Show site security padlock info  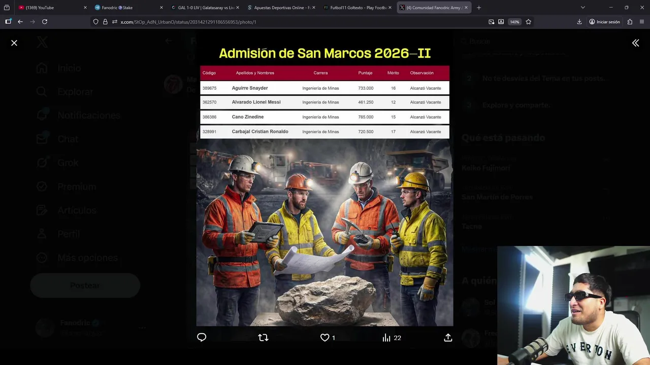[x=105, y=22]
